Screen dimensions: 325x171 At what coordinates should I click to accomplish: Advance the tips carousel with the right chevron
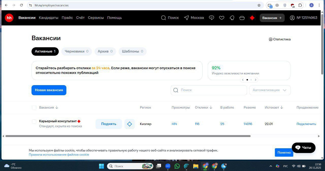click(x=256, y=80)
